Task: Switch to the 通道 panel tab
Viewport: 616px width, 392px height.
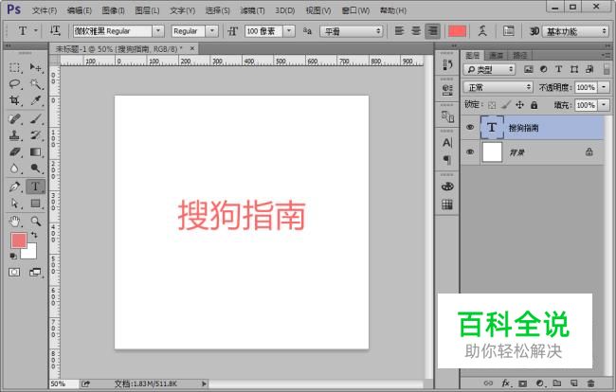Action: pos(497,55)
